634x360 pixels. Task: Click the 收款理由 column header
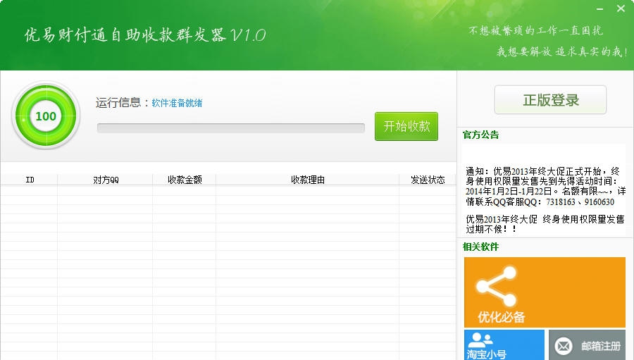tap(308, 180)
